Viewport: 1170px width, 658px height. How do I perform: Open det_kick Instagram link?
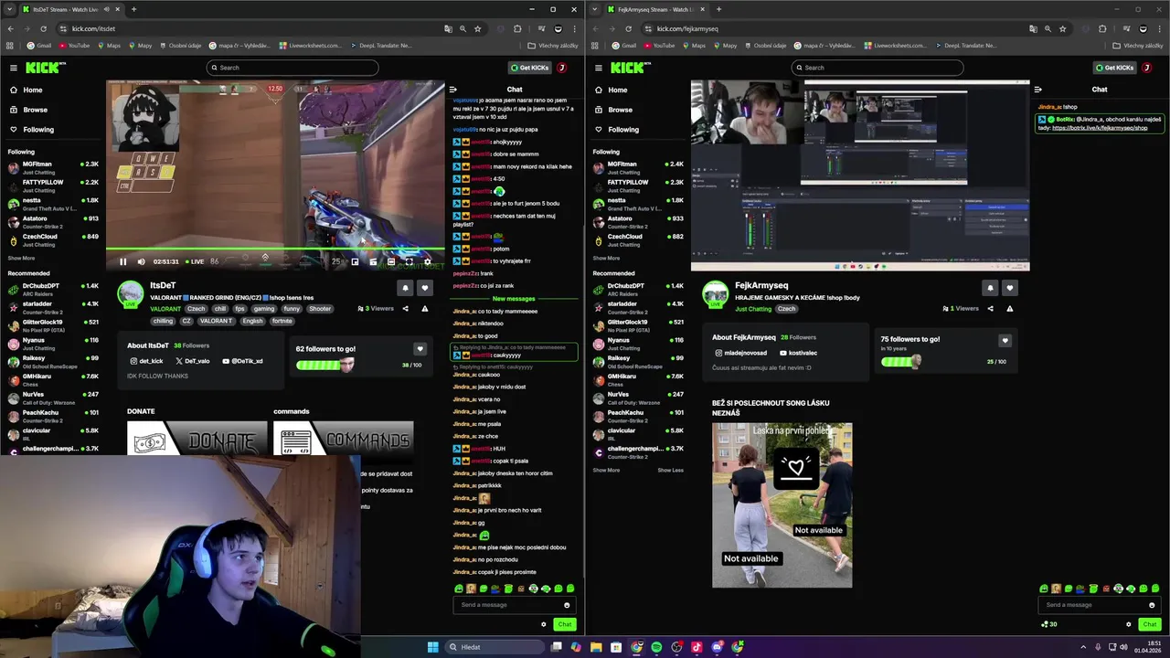click(x=146, y=361)
